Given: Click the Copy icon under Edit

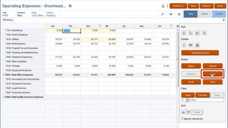Looking at the screenshot, I should [191, 33].
